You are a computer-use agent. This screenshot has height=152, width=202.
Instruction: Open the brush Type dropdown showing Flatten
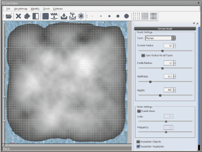[160, 38]
